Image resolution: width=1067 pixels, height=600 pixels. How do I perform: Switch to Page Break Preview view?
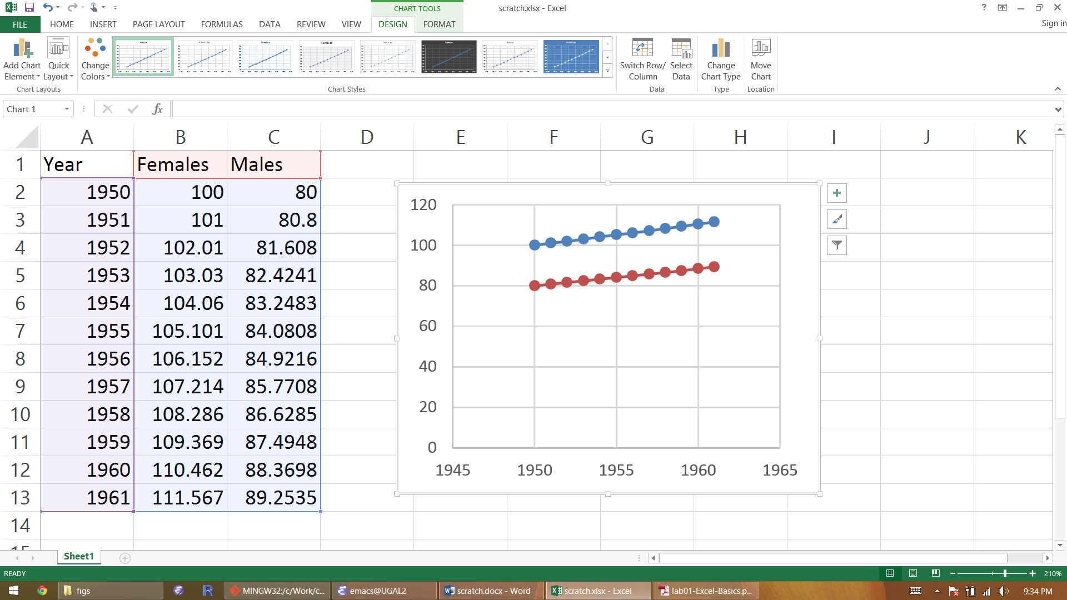936,573
